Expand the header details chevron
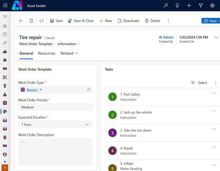The width and height of the screenshot is (220, 171). pos(216,37)
